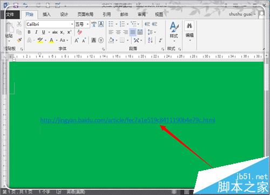The width and height of the screenshot is (270, 195).
Task: Show paragraph marks icon
Action: 160,40
